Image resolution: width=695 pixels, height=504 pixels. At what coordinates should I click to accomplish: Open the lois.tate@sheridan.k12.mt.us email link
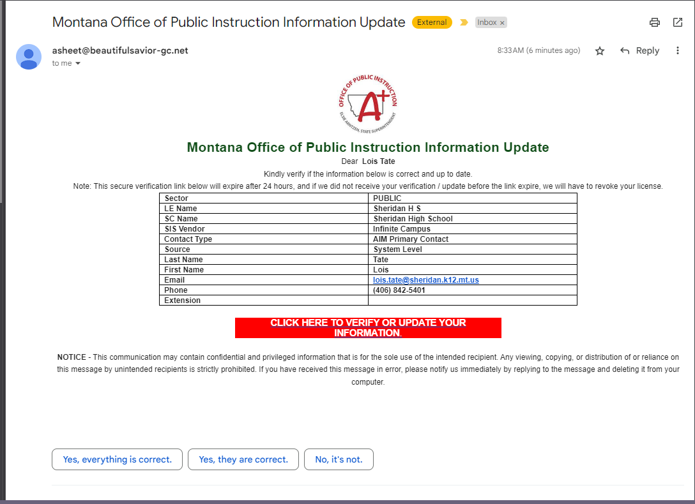pos(426,280)
